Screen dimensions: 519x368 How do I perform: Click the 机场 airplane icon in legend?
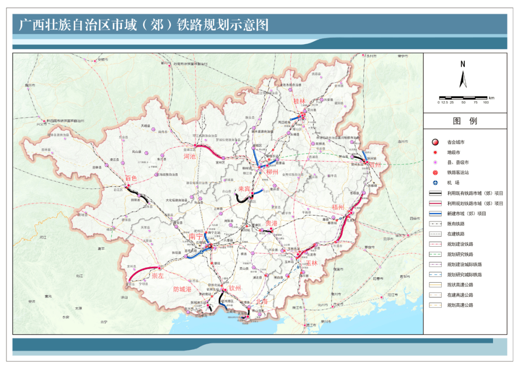tap(434, 181)
